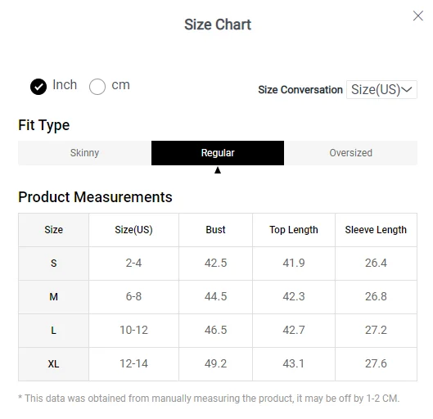Close the Size Chart dialog
This screenshot has height=419, width=433.
point(417,16)
